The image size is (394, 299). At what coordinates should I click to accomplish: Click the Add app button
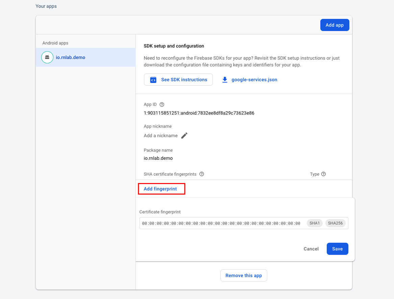(335, 25)
